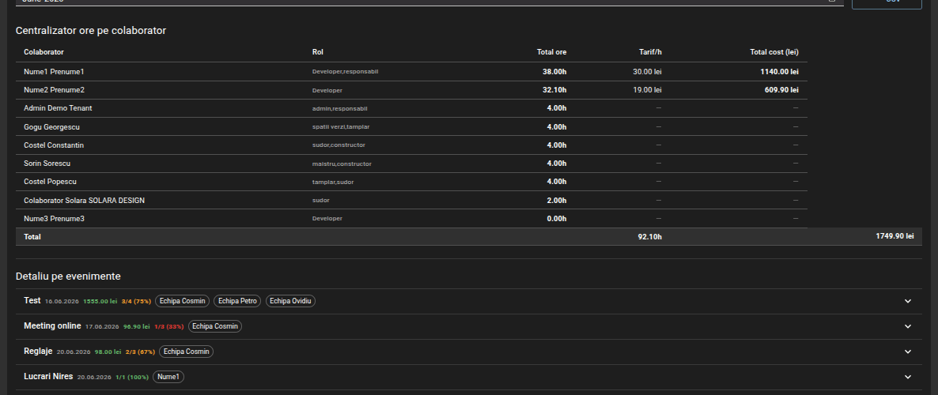
Task: Click the sudor,constructor role cell
Action: [x=339, y=145]
